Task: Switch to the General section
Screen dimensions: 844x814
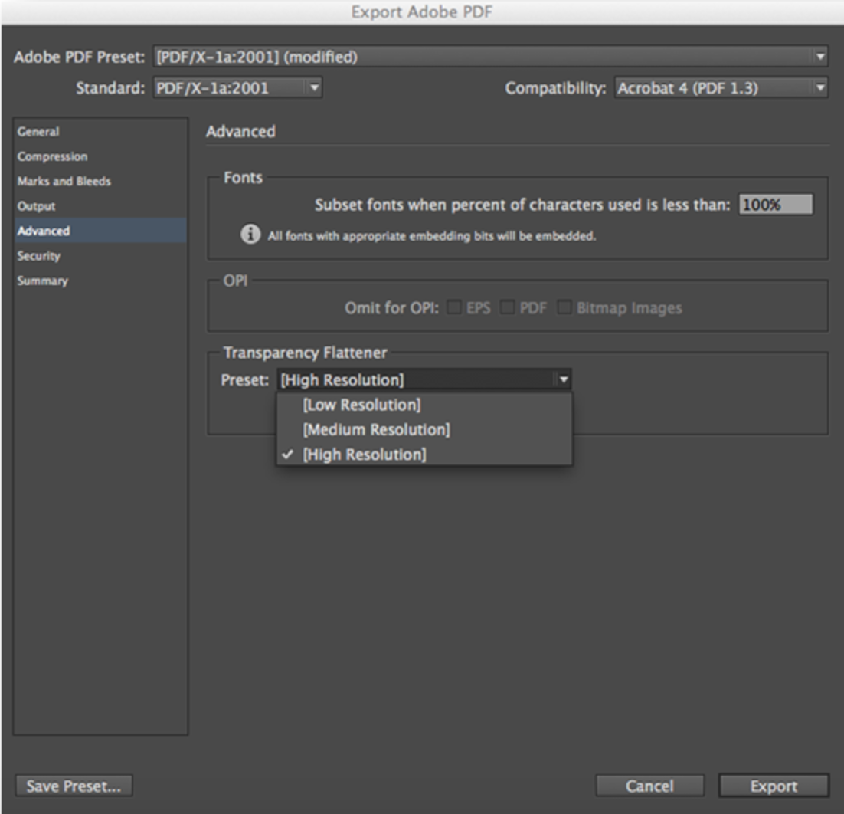Action: pos(100,131)
